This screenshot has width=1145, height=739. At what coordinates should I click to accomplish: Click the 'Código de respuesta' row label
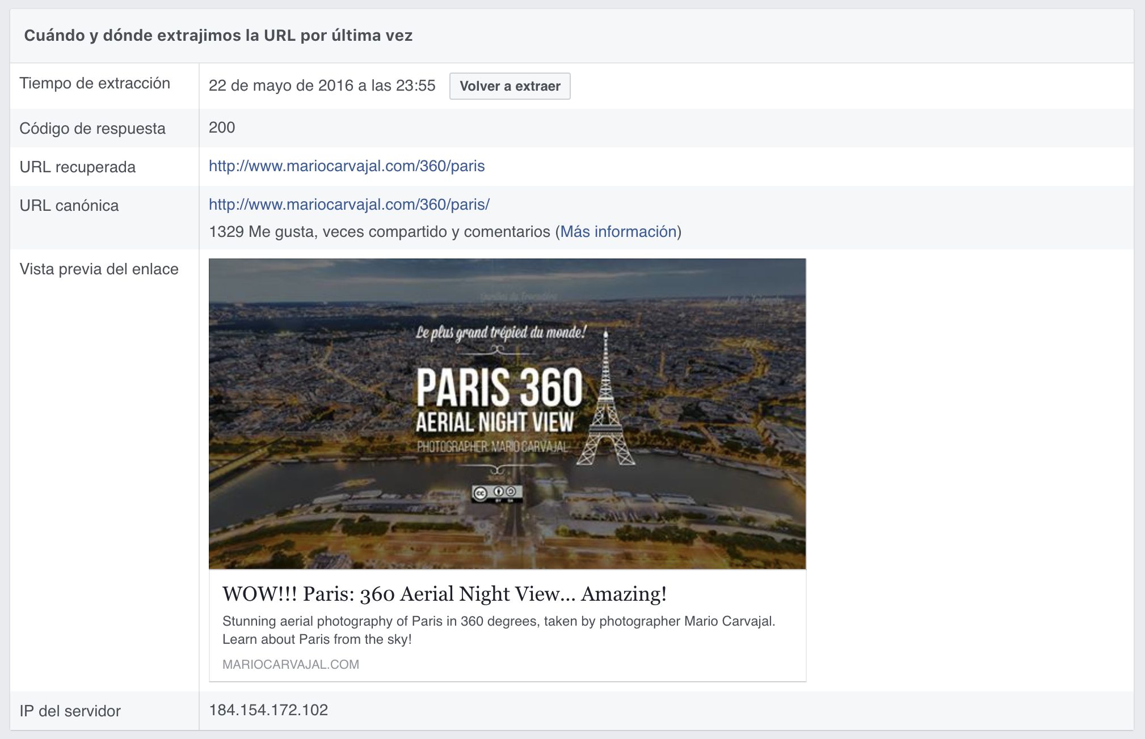click(92, 129)
